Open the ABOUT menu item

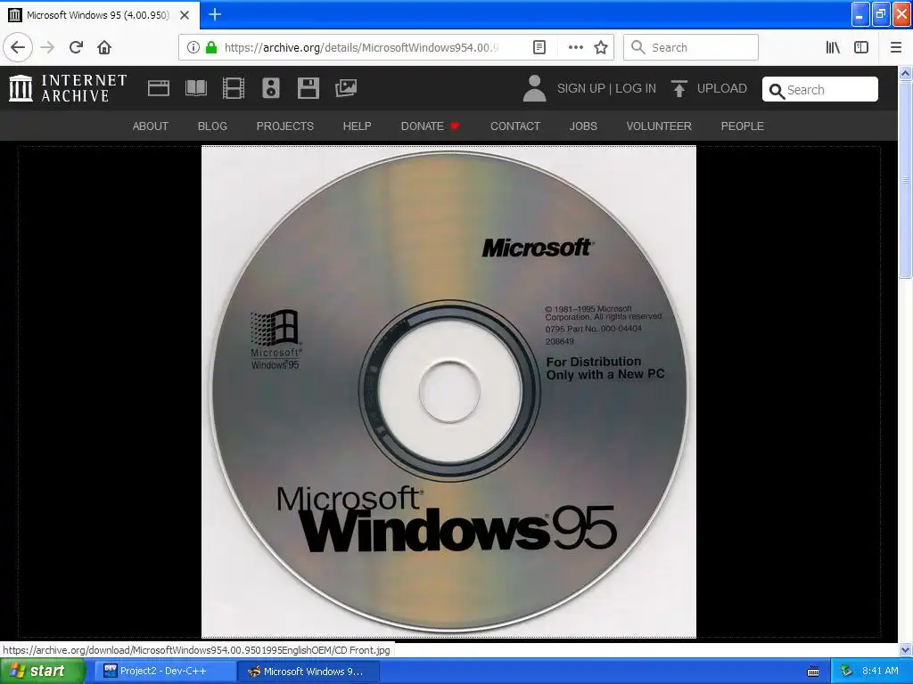pyautogui.click(x=150, y=126)
